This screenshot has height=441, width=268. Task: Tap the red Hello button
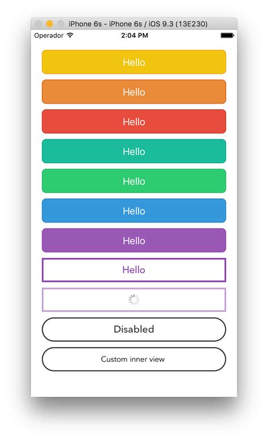coord(134,122)
